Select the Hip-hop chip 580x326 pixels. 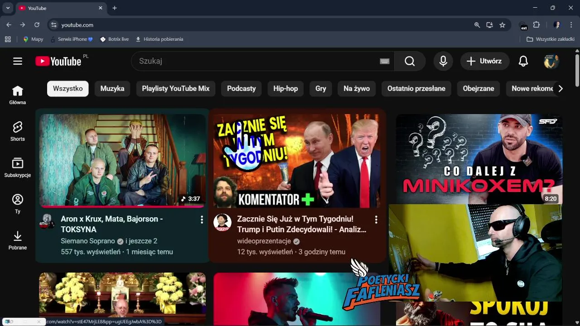(x=285, y=89)
